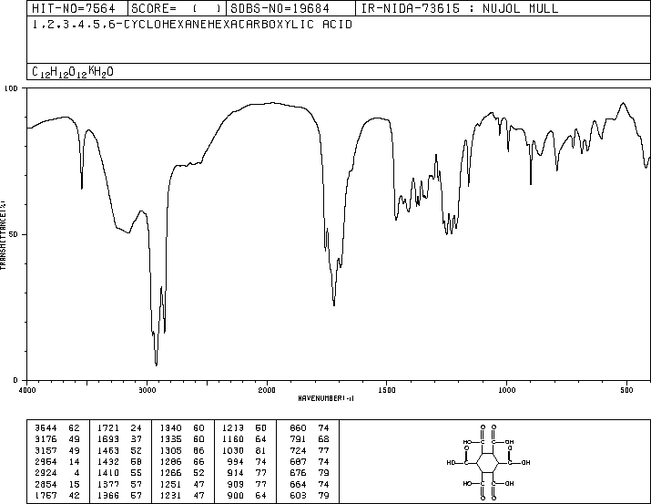Select peak value 676 in the table

pyautogui.click(x=298, y=473)
